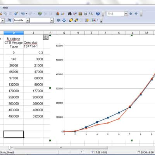This screenshot has width=155, height=155.
Task: Select column D header
Action: point(14,33)
